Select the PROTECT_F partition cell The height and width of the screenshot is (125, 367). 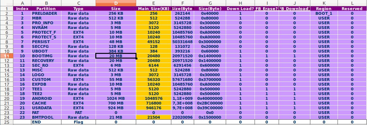tap(46, 32)
